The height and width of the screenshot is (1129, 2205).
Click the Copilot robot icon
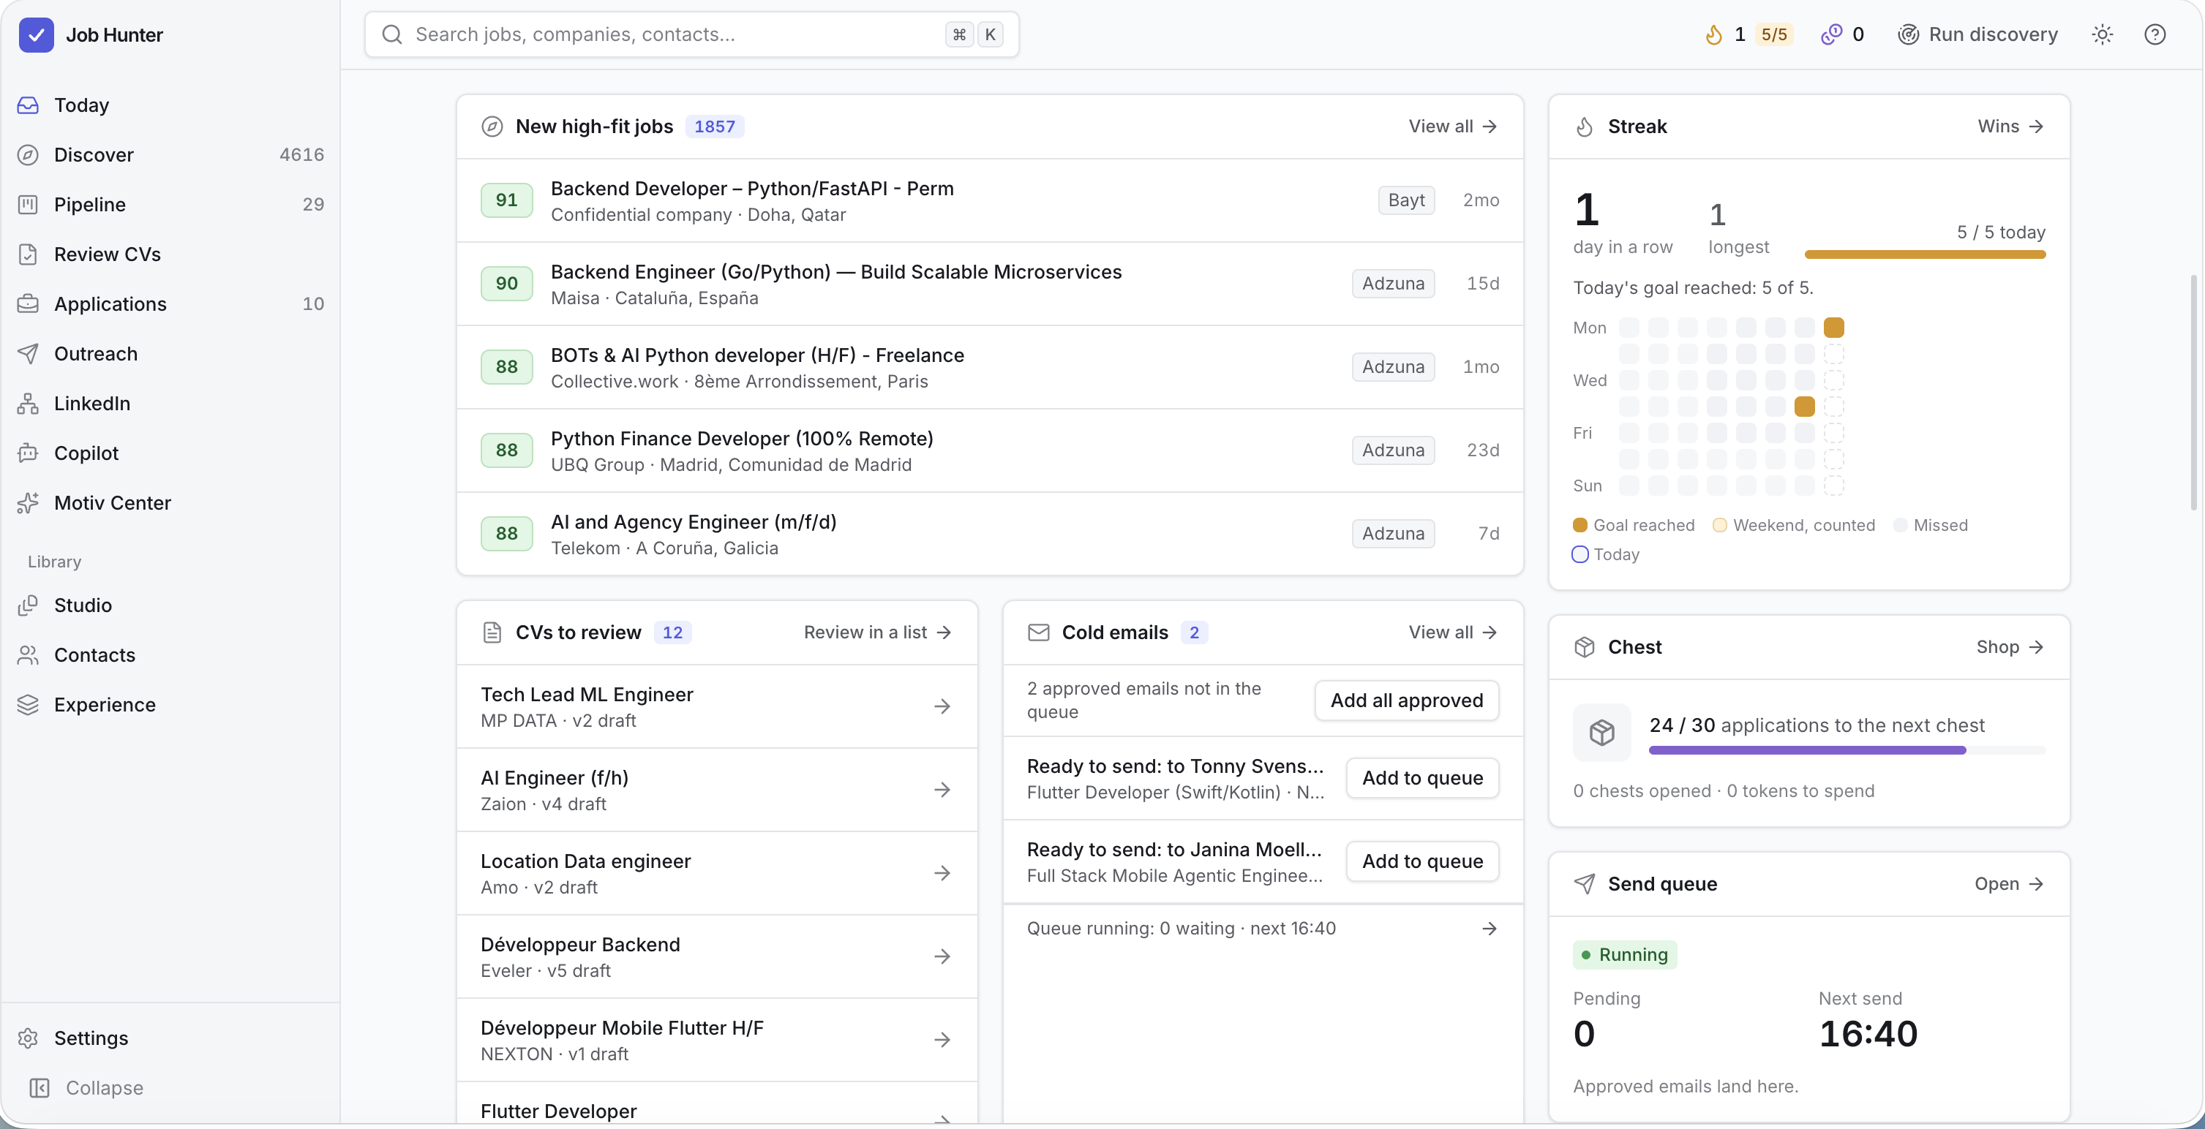tap(29, 453)
